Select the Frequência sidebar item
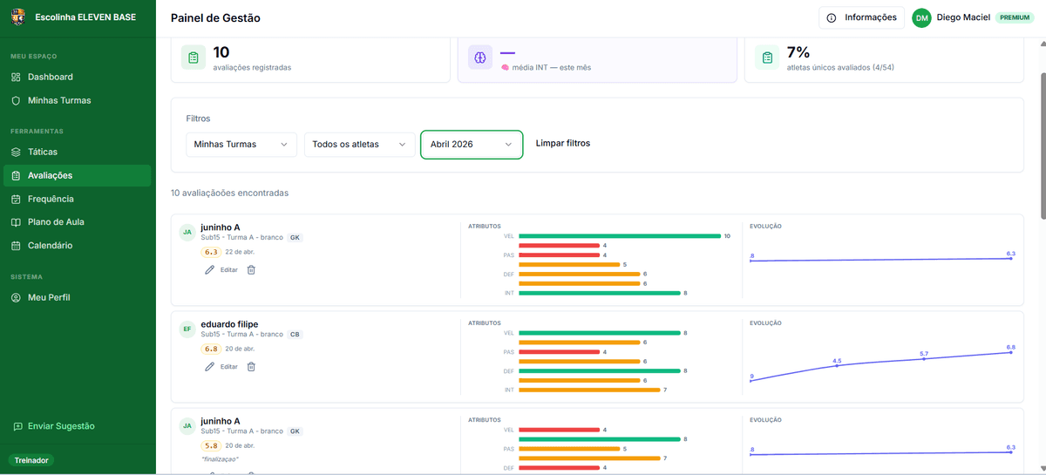 76,199
